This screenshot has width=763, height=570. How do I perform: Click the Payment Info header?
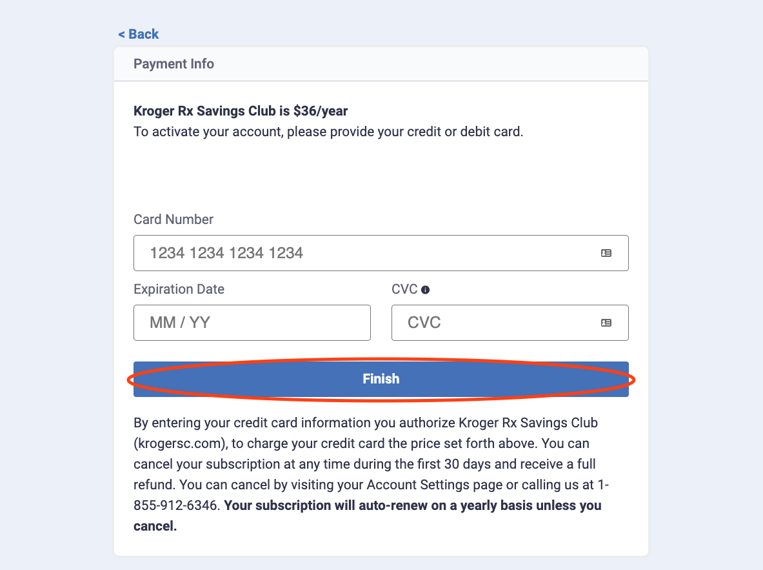(173, 64)
